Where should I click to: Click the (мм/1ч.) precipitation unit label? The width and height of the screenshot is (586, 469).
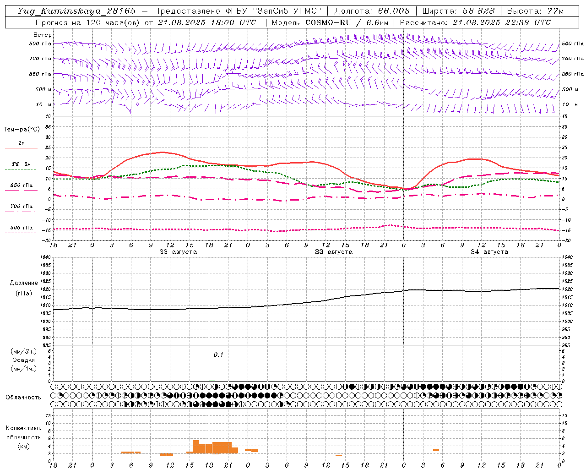coord(24,369)
